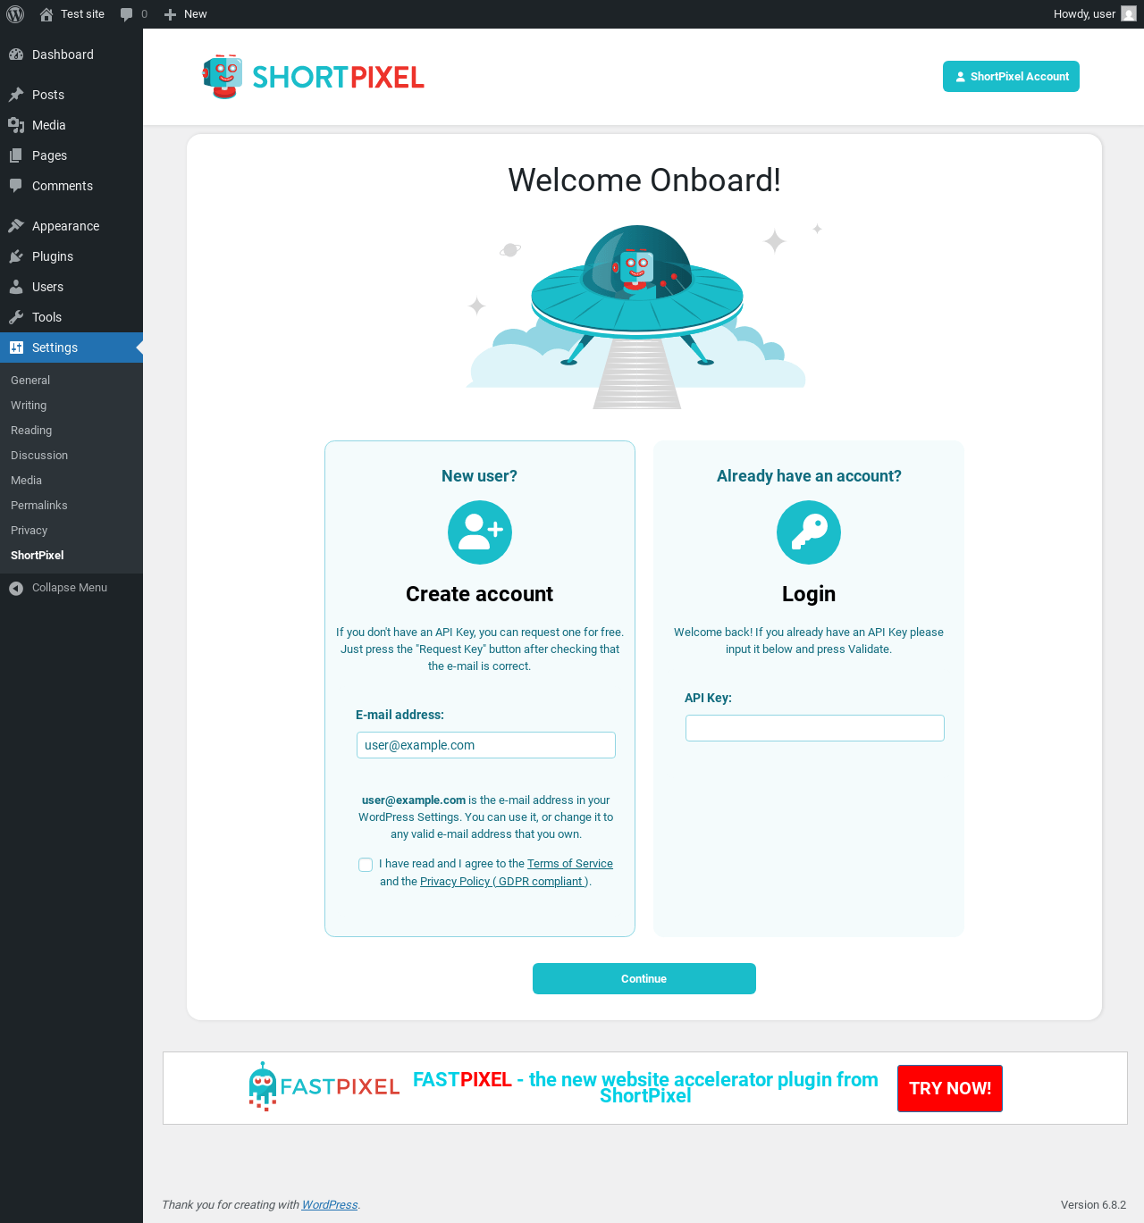Click the Dashboard gauge icon
The image size is (1144, 1223).
[16, 54]
